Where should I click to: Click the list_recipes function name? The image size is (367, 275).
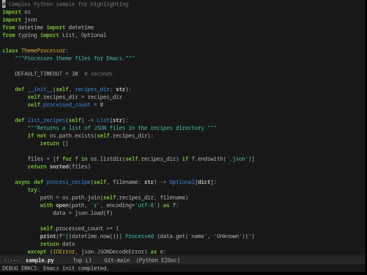pos(46,120)
